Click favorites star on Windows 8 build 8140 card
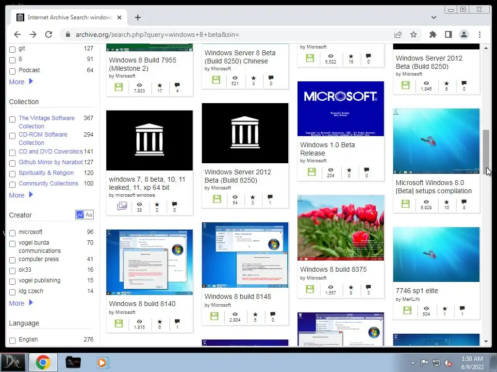 (x=159, y=322)
